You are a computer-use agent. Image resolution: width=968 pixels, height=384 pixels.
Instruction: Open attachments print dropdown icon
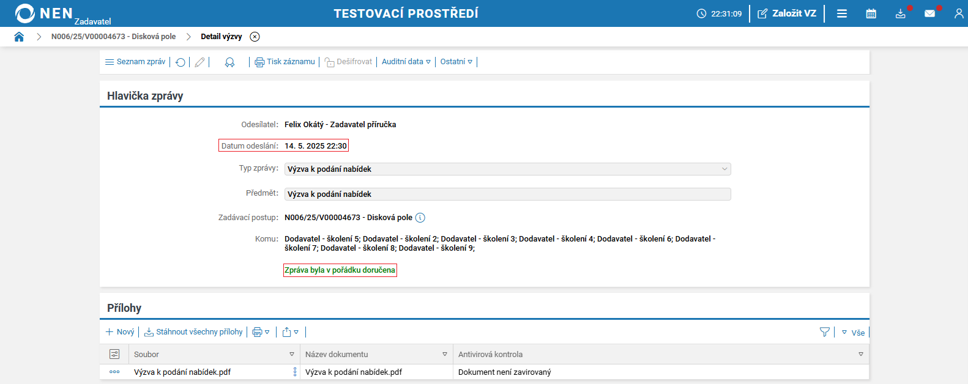(x=261, y=332)
